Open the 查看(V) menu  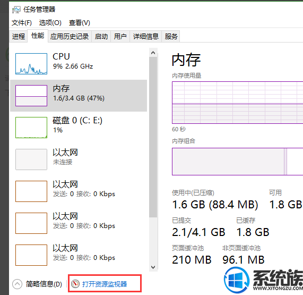click(x=80, y=23)
